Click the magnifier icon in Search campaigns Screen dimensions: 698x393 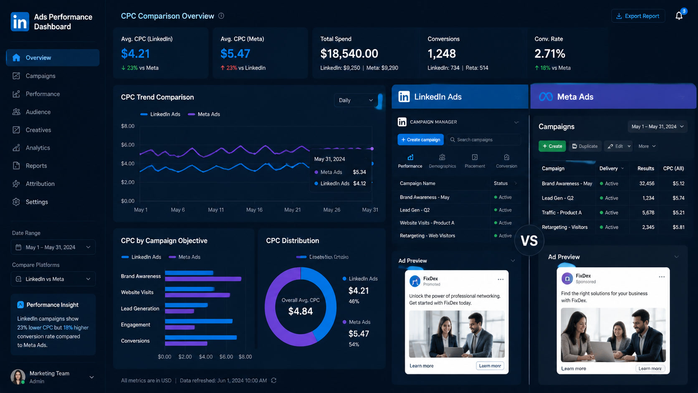453,139
